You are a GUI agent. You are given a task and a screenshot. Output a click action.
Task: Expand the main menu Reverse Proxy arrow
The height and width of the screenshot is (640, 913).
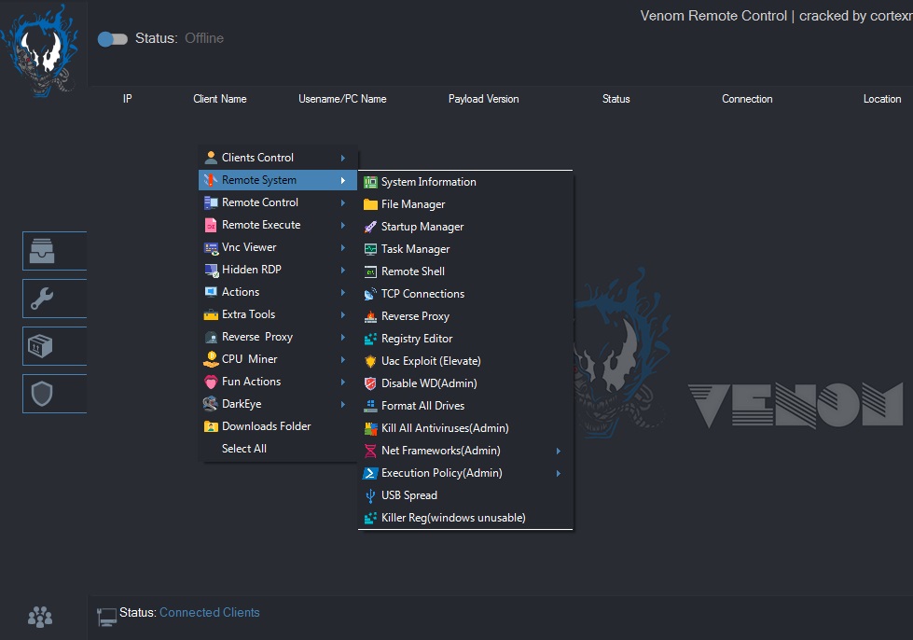(x=343, y=337)
